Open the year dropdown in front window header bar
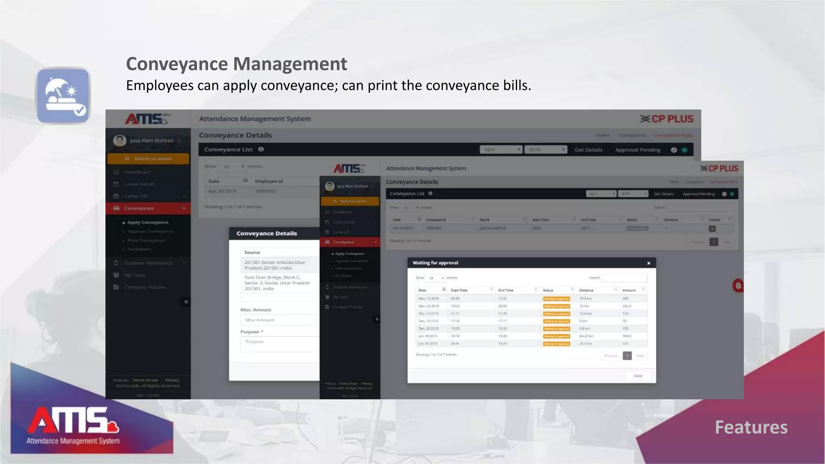 pyautogui.click(x=633, y=194)
